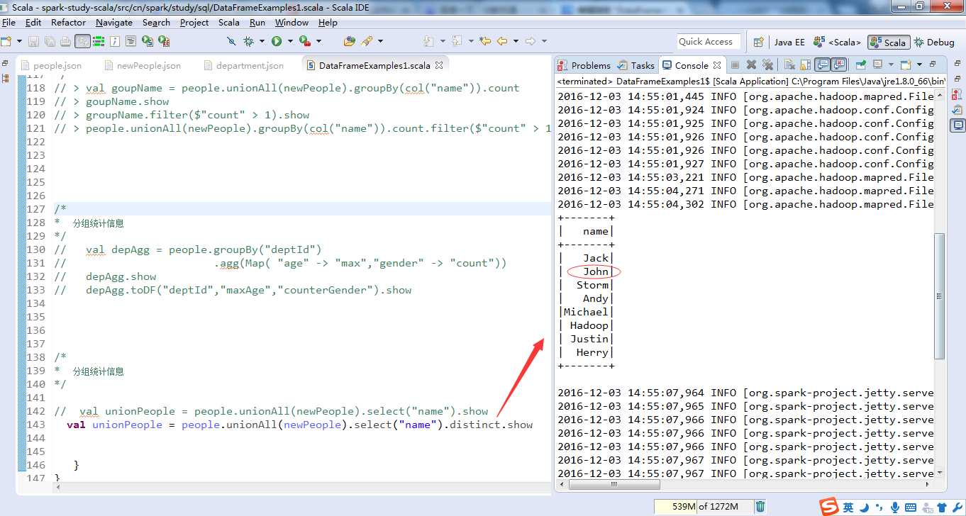Open the Run configurations dropdown arrow
The image size is (966, 516).
point(290,41)
